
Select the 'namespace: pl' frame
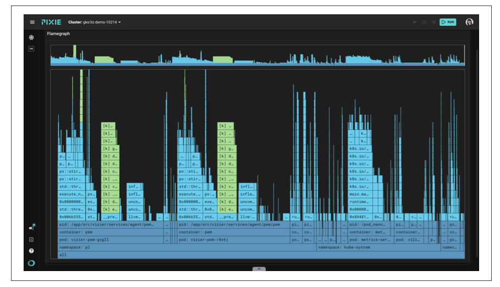click(187, 247)
